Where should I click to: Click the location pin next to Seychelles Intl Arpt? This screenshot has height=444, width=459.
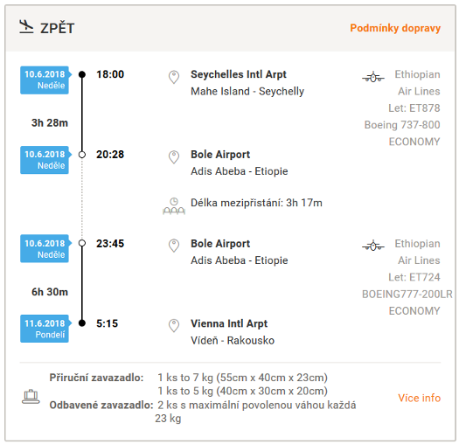coord(174,77)
